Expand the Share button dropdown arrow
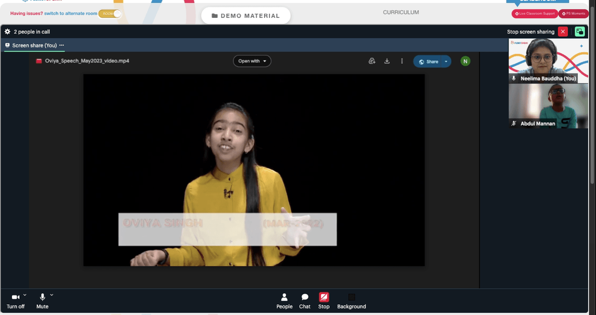 click(446, 61)
